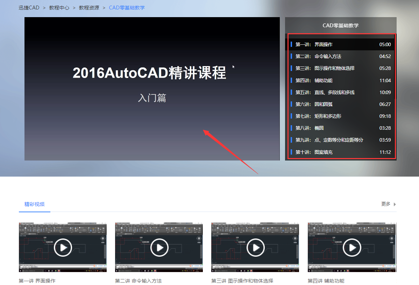Select lesson 第七讲: 矩形和多边形 in playlist
This screenshot has width=419, height=285.
[x=341, y=116]
